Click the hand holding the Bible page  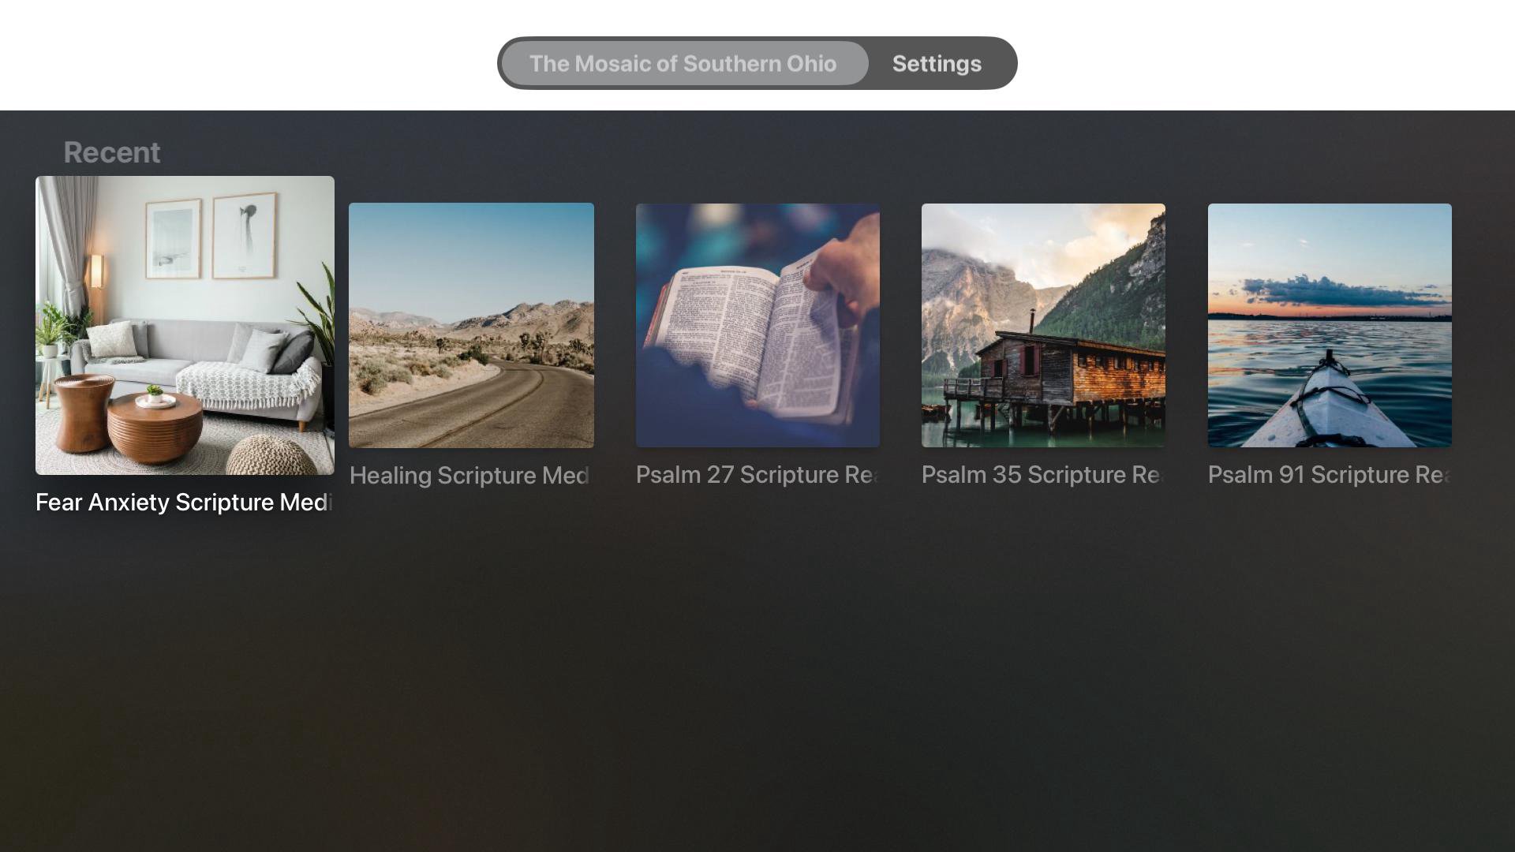[x=844, y=272]
